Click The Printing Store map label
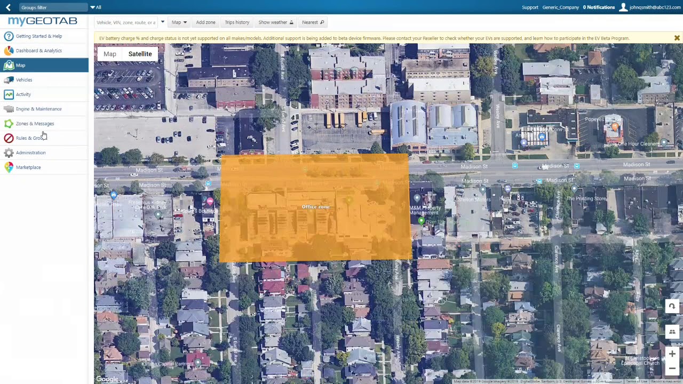Viewport: 683px width, 384px height. point(586,198)
